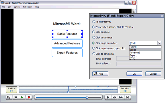166x104 pixels.
Task: Select Pause when shown, Click to continue
Action: (113, 27)
